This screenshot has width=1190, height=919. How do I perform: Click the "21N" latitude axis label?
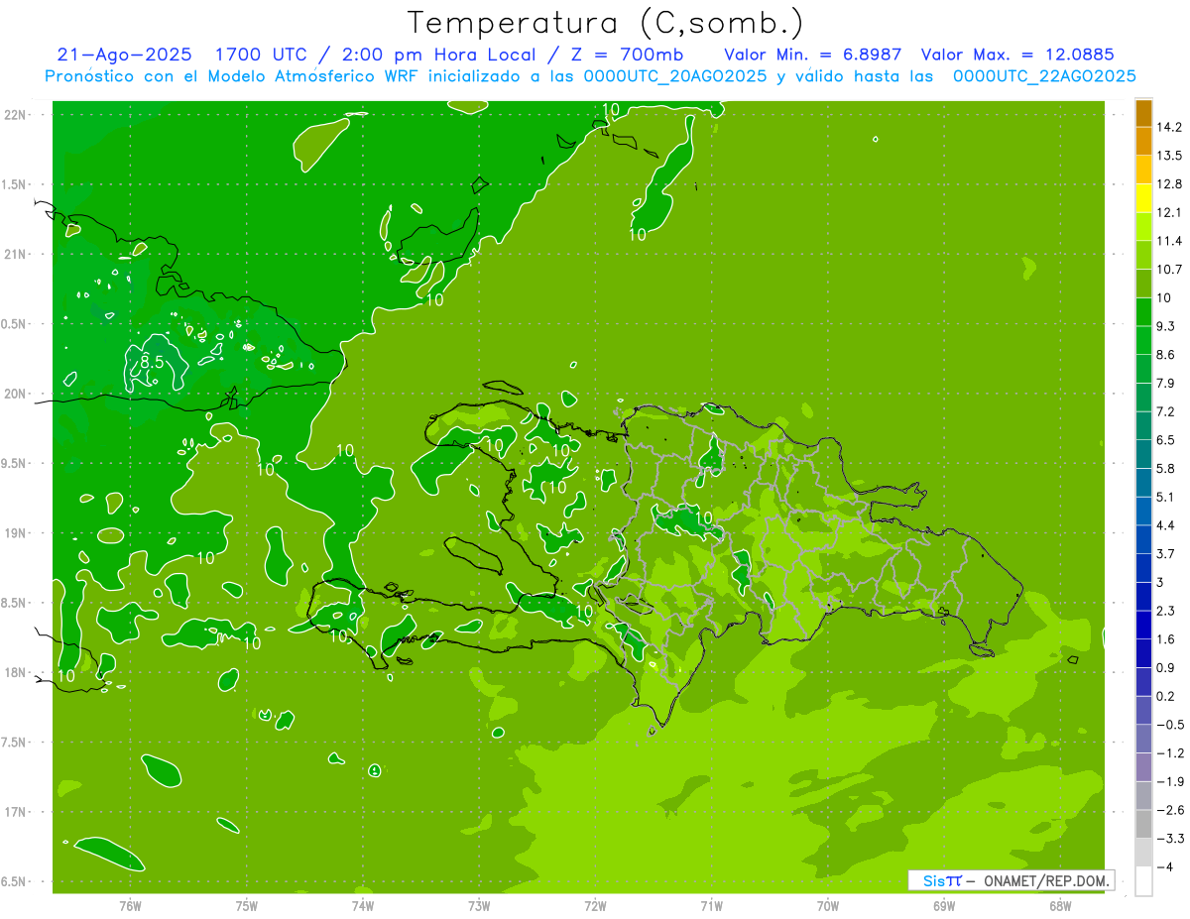click(x=15, y=254)
